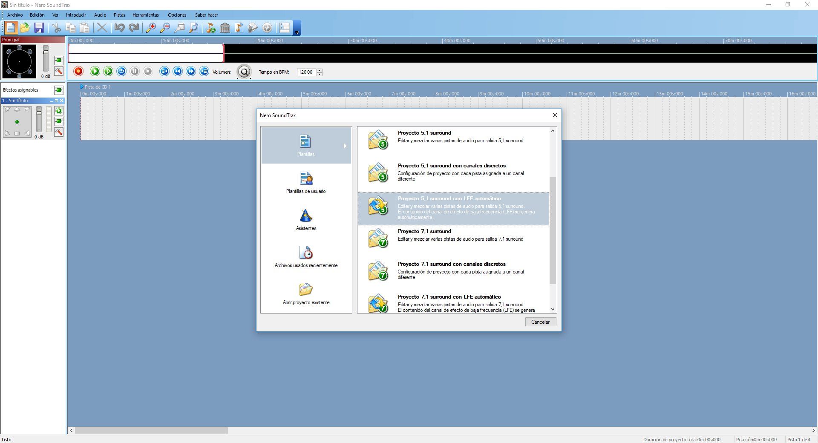Click the Cancelar button
Screen dimensions: 818x443
pos(541,322)
